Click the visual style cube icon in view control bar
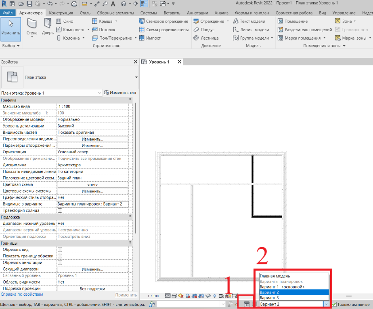 (174, 296)
